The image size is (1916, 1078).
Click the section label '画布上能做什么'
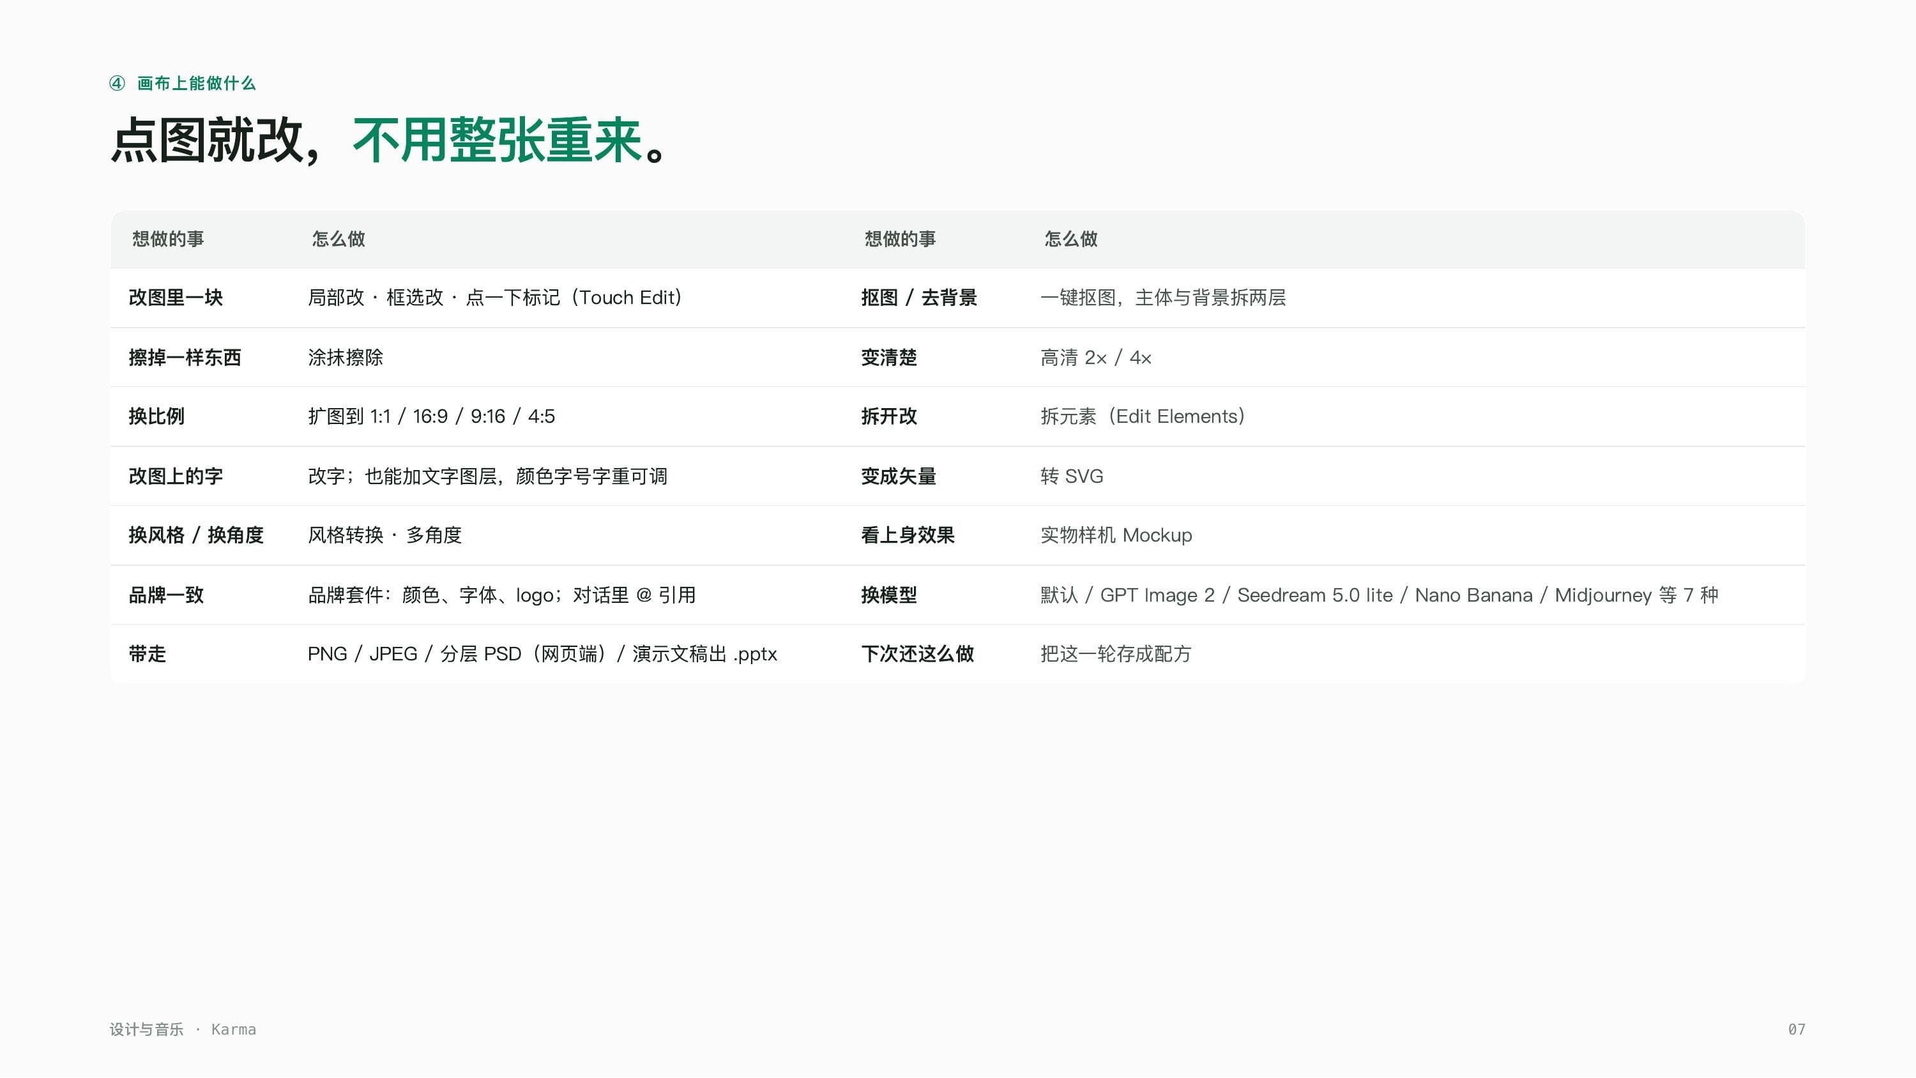tap(196, 83)
